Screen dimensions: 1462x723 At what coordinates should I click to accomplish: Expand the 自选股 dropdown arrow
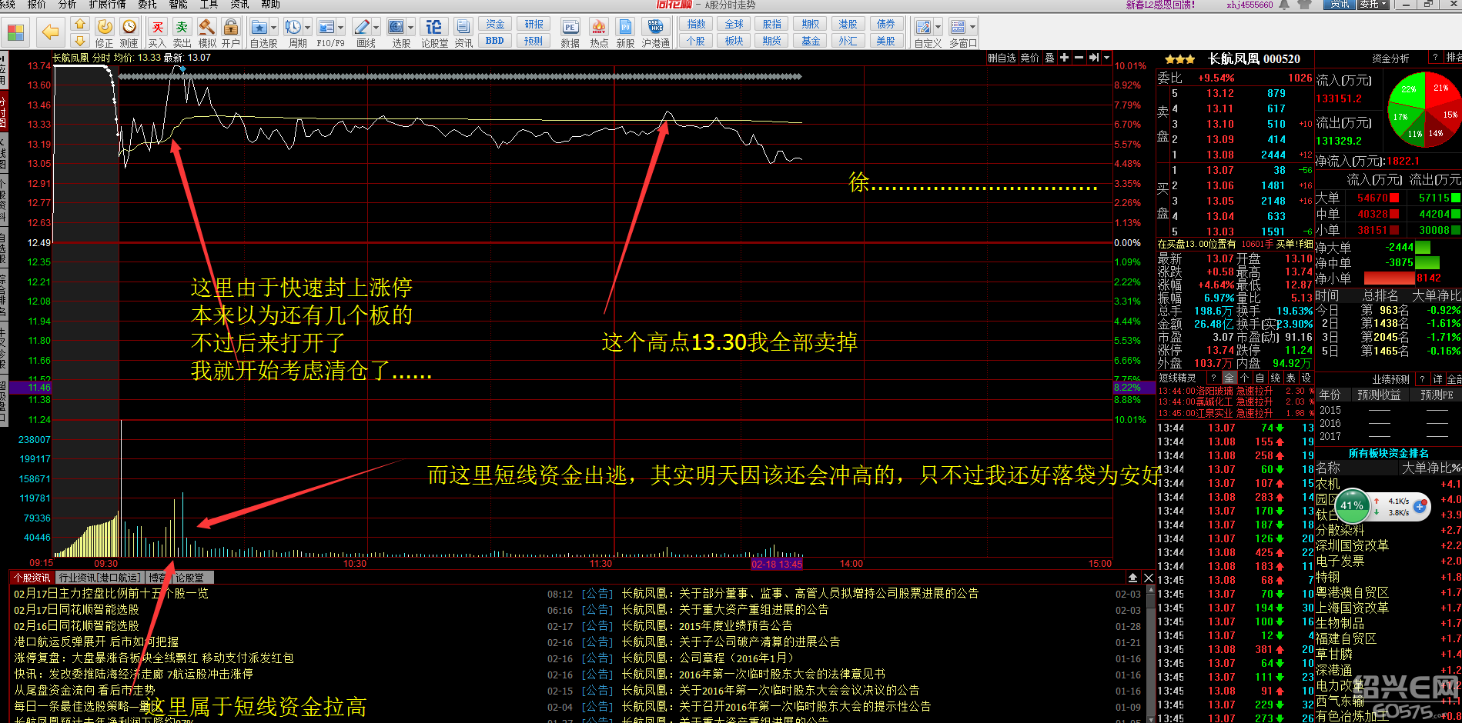click(274, 28)
